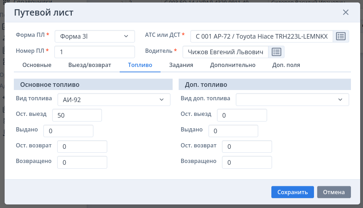Click additional fuel Возвращено input field
This screenshot has height=208, width=363.
coord(246,162)
